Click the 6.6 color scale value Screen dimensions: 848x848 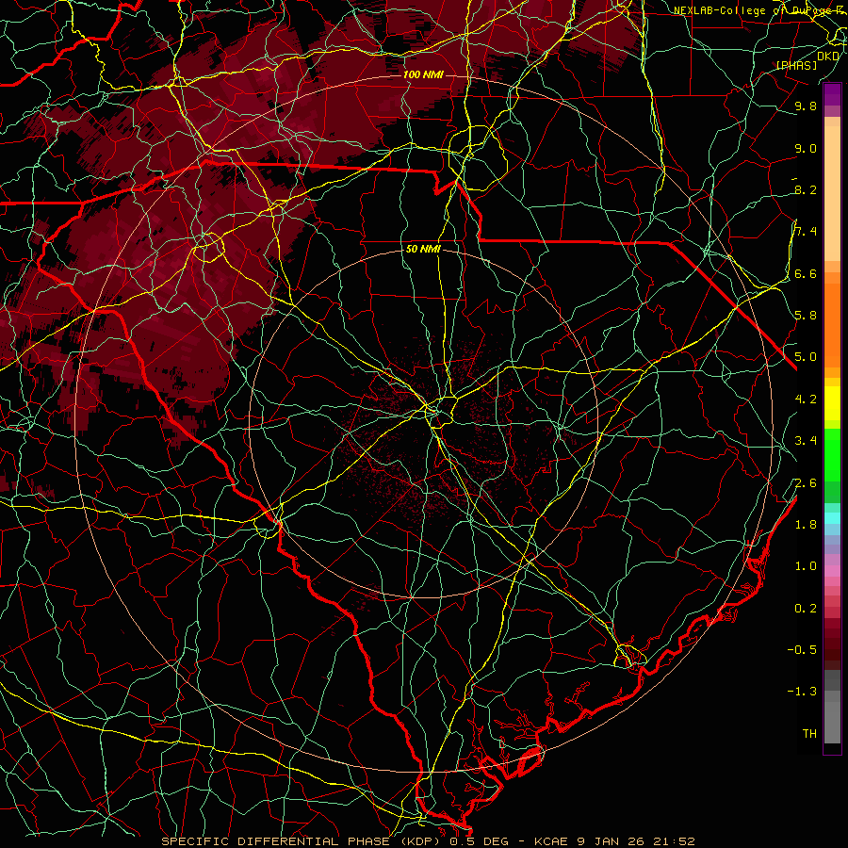click(x=806, y=274)
